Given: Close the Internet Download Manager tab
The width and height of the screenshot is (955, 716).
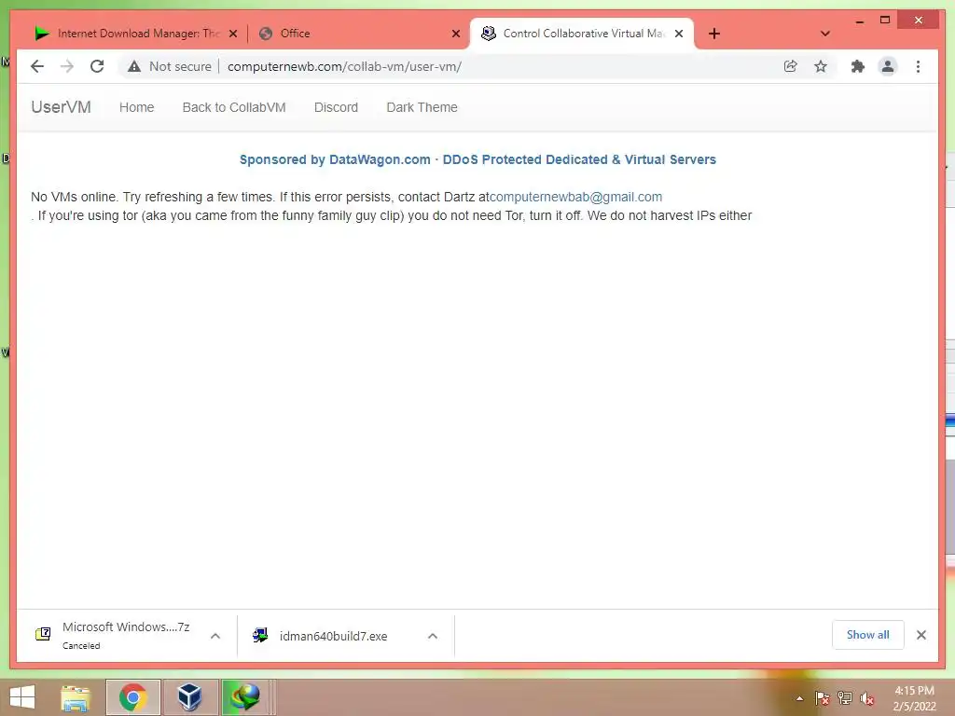Looking at the screenshot, I should coord(232,34).
